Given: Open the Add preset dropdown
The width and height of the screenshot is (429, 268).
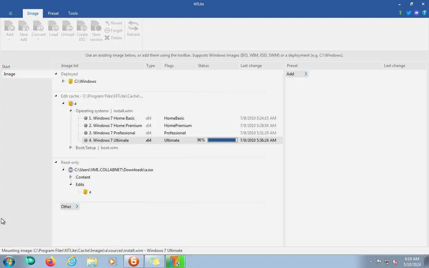Looking at the screenshot, I should click(x=297, y=74).
